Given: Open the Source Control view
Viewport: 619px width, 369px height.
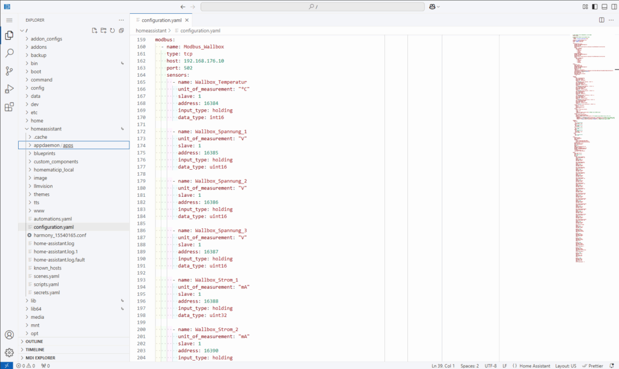Looking at the screenshot, I should (10, 71).
